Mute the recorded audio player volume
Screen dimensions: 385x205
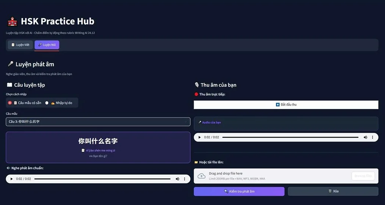click(365, 137)
